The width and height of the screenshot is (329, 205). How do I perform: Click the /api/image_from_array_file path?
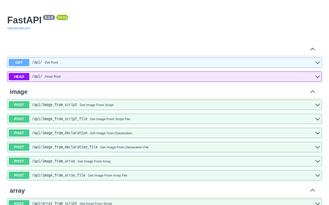click(59, 175)
